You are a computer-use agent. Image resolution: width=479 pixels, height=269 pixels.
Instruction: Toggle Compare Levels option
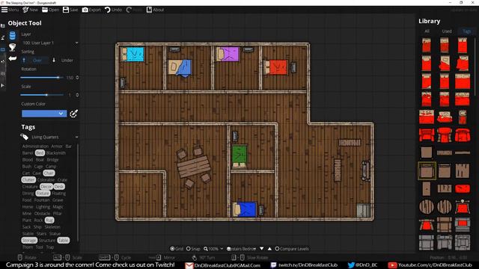tap(292, 249)
